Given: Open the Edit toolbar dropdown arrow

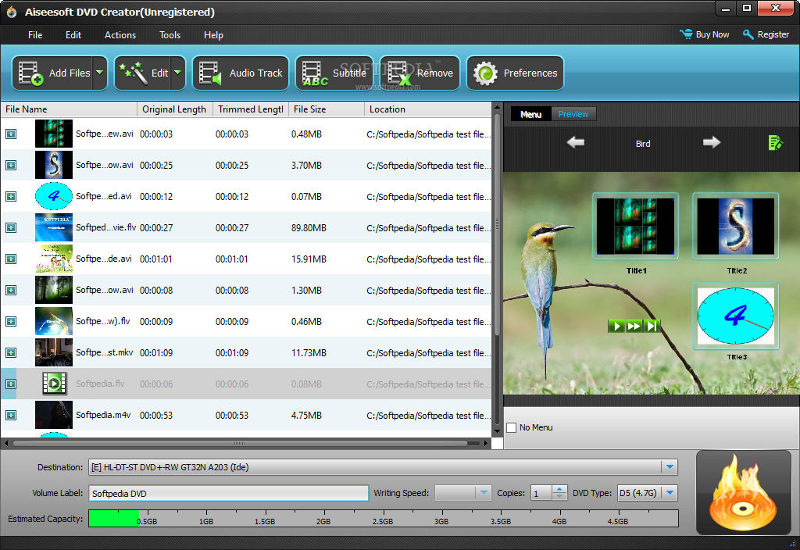Looking at the screenshot, I should coord(177,73).
